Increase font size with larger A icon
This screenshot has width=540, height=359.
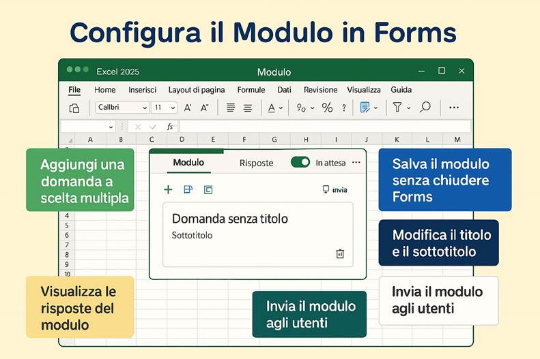click(188, 108)
